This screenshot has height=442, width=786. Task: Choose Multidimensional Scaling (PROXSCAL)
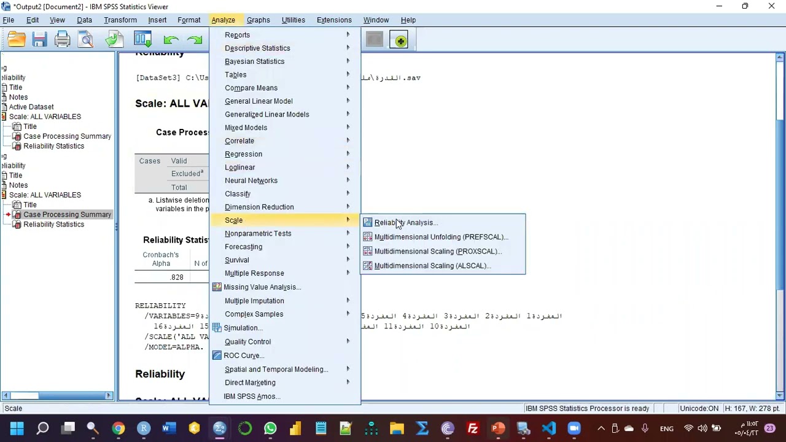[443, 251]
